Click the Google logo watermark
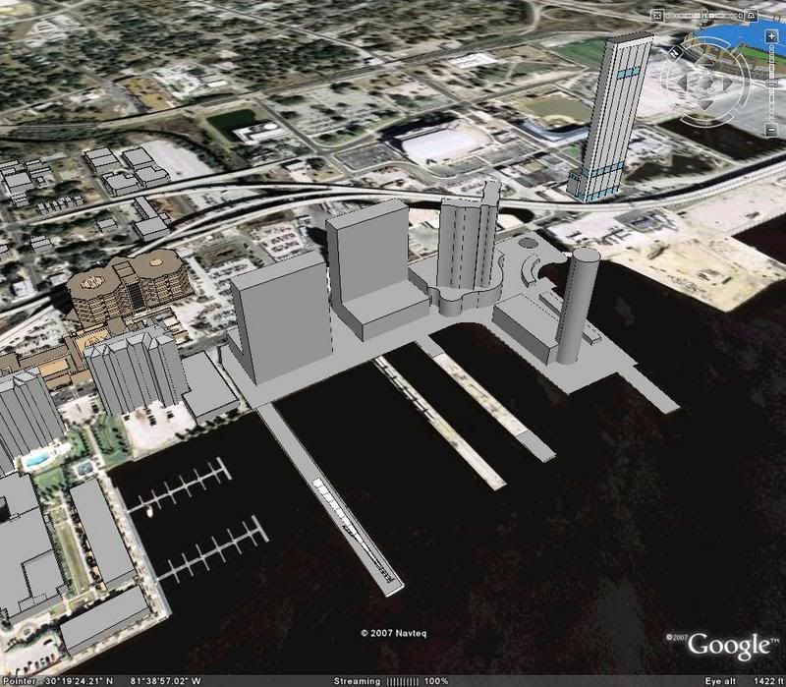The image size is (786, 687). pyautogui.click(x=728, y=646)
